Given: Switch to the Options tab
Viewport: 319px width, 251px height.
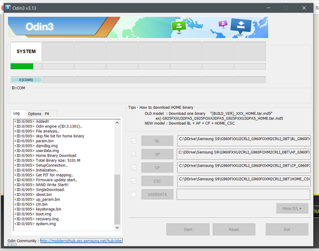Looking at the screenshot, I should [x=35, y=114].
